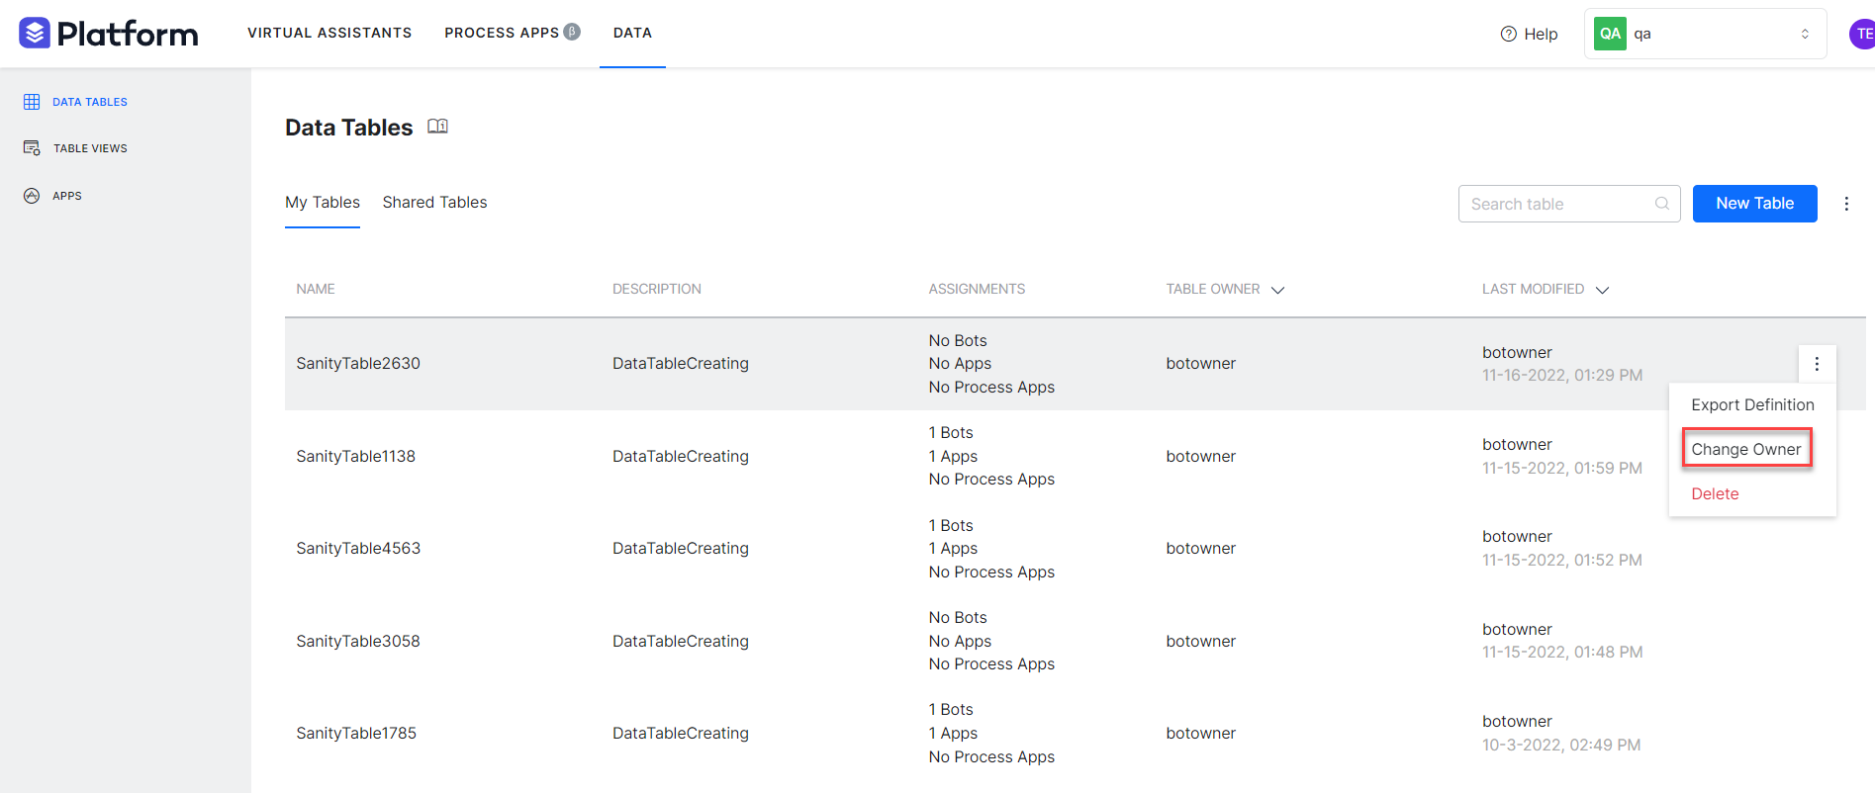The width and height of the screenshot is (1875, 793).
Task: Click the New Table button
Action: pyautogui.click(x=1753, y=204)
